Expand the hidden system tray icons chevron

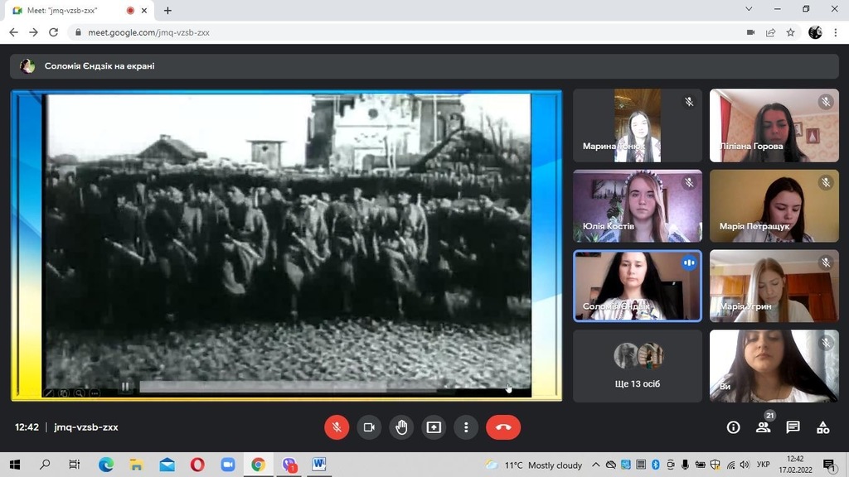click(x=595, y=465)
